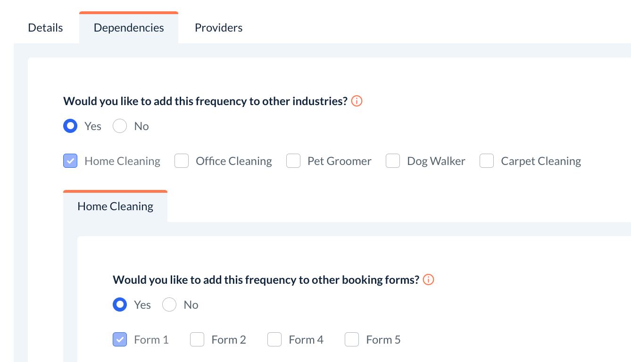Enable the Form 4 checkbox
This screenshot has height=362, width=631.
tap(274, 339)
